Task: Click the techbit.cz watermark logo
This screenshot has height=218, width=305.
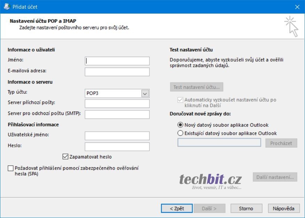Action: point(210,181)
